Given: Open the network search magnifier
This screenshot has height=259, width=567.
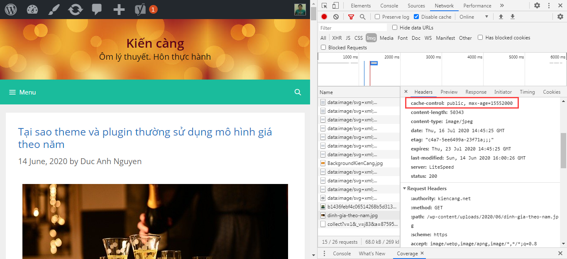Looking at the screenshot, I should (x=362, y=17).
